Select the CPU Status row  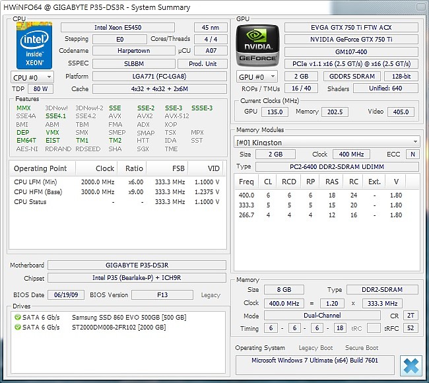(117, 202)
